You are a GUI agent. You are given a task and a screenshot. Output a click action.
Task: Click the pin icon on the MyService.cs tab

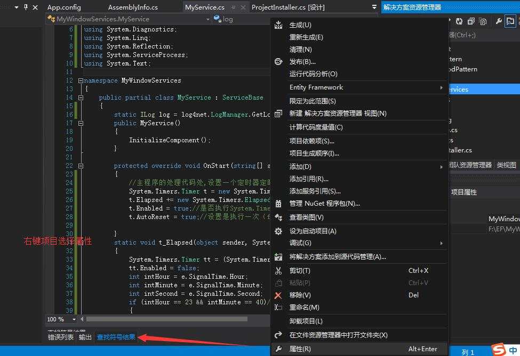(234, 7)
